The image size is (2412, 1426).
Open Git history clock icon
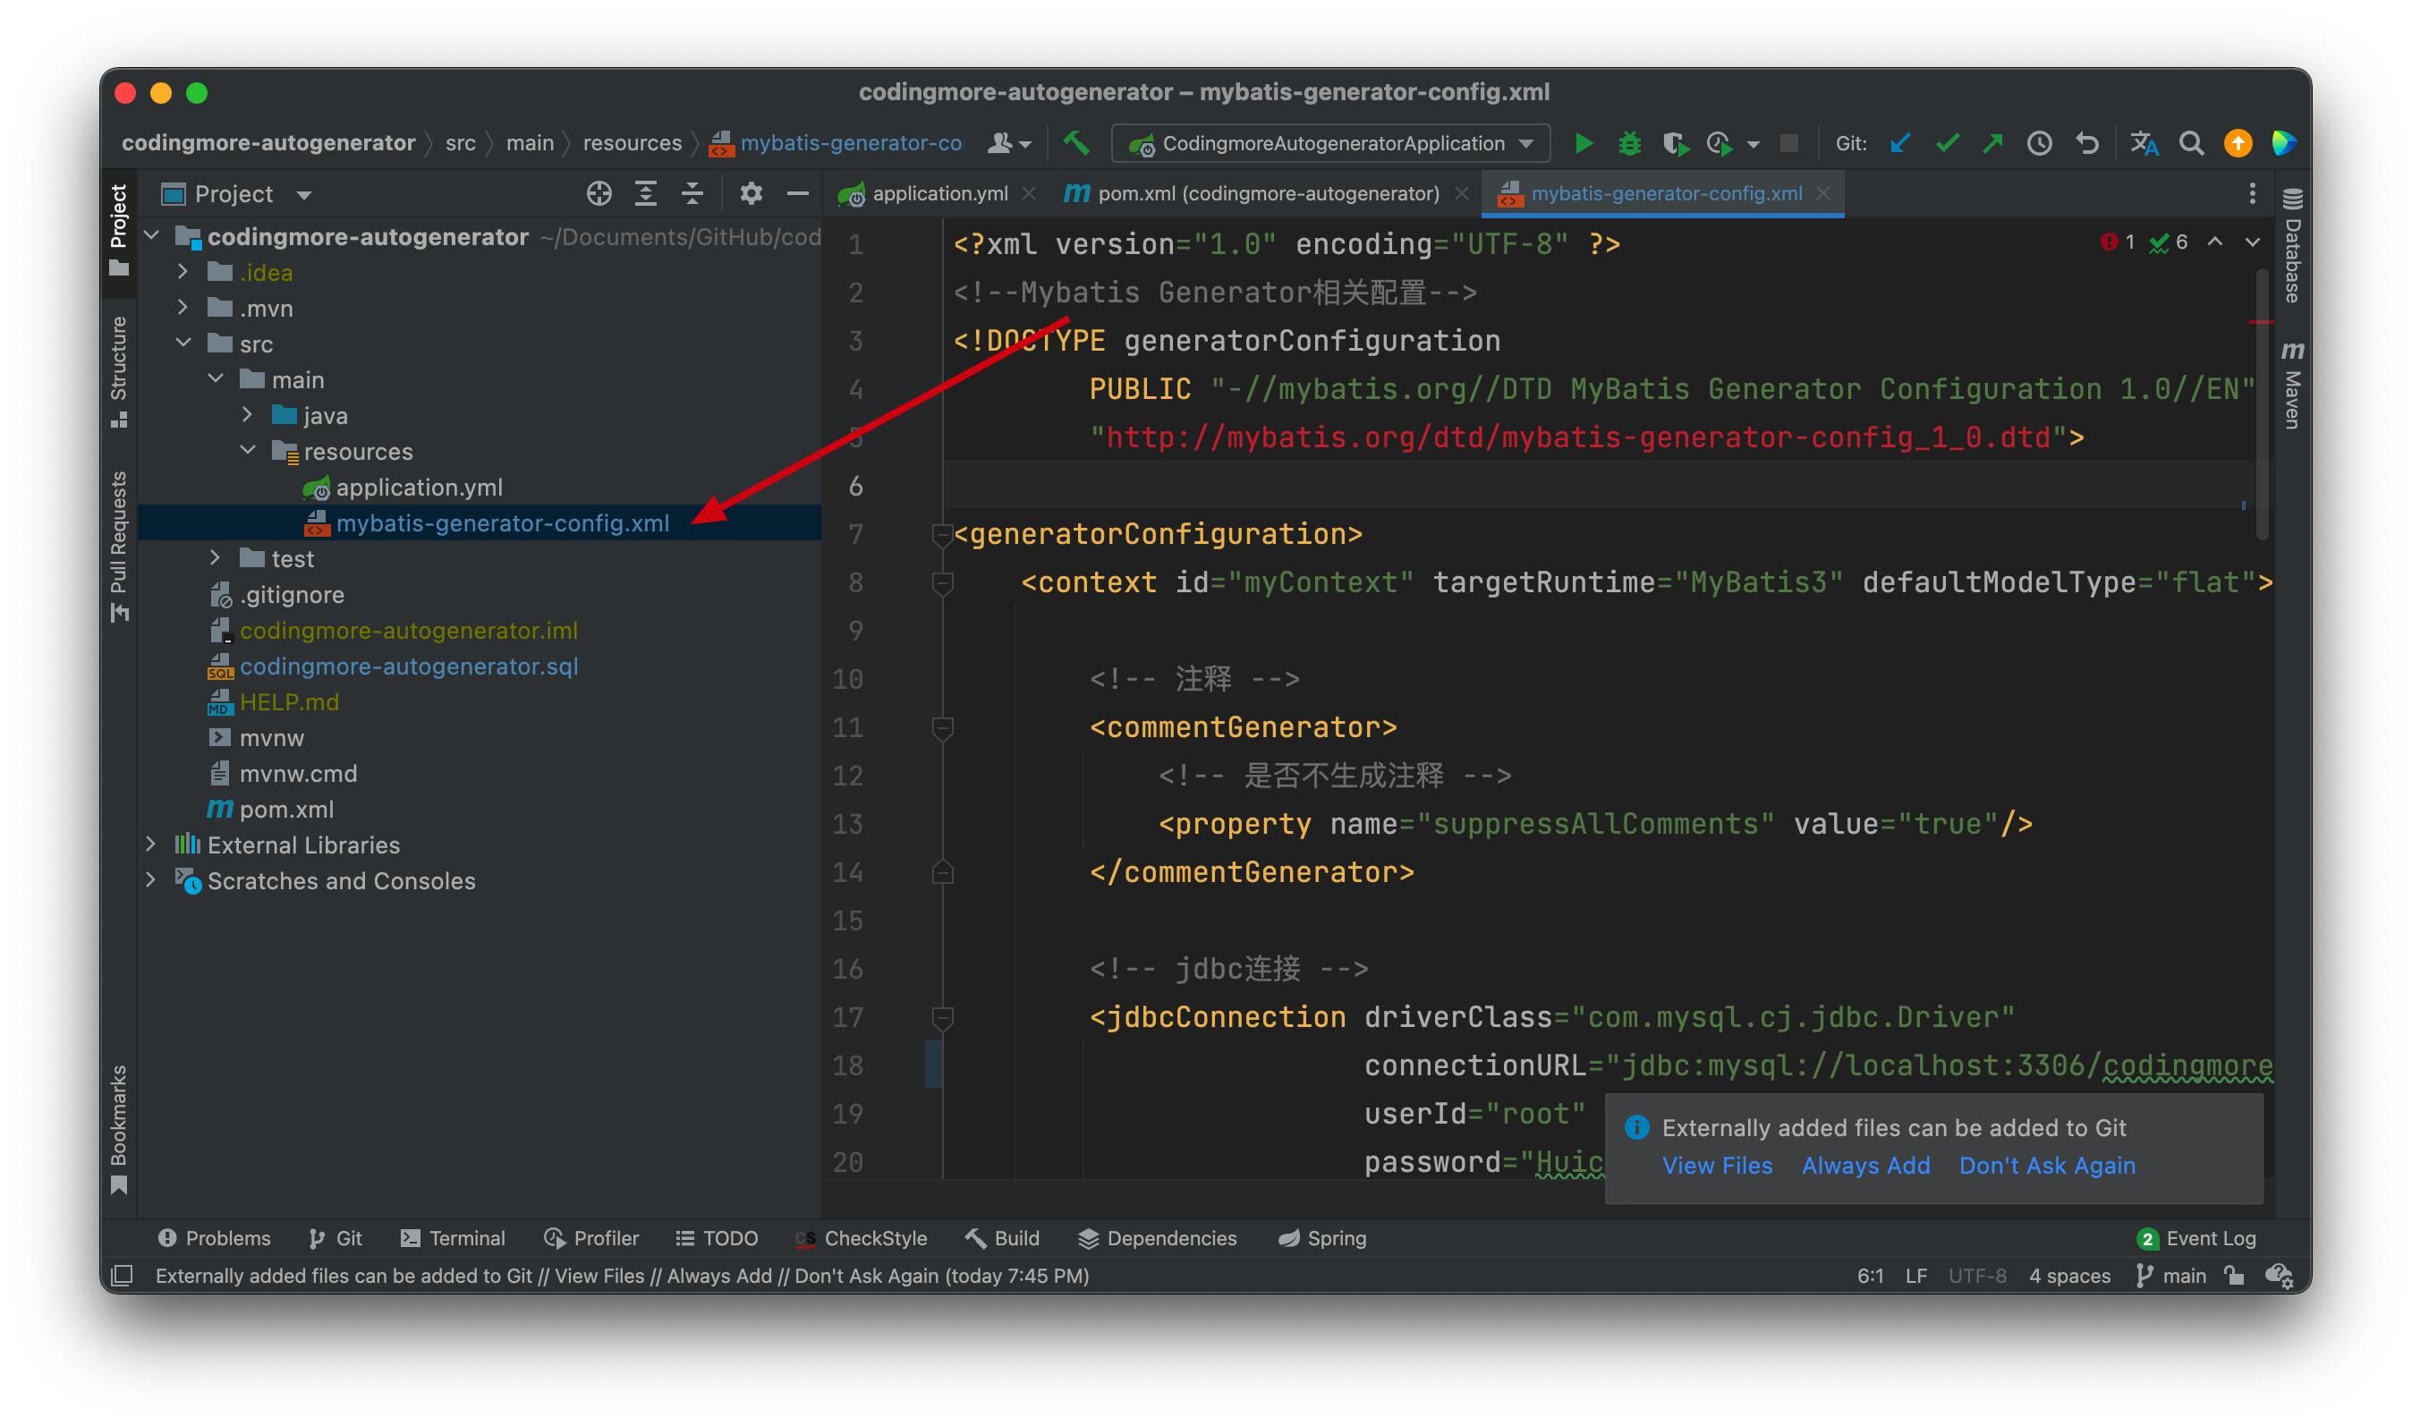click(2039, 144)
